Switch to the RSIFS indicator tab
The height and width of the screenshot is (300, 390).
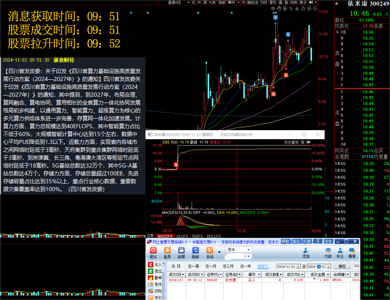pos(197,236)
